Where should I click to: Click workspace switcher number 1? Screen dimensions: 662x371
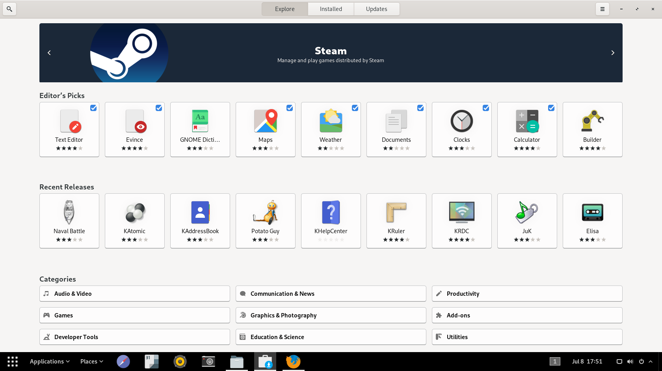click(x=555, y=362)
